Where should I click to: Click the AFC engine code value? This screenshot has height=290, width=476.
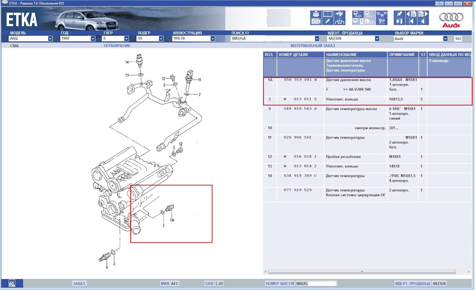[175, 284]
